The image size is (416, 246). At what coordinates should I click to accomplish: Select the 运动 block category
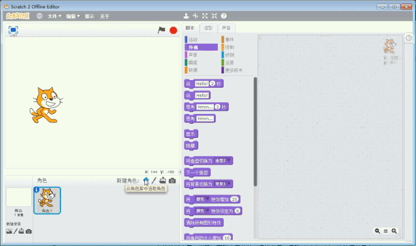click(201, 40)
